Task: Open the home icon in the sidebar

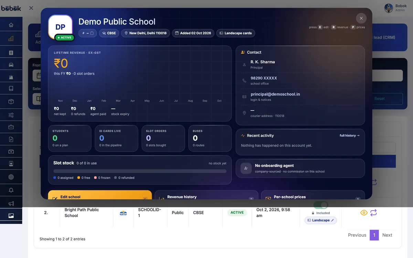Action: pyautogui.click(x=11, y=25)
